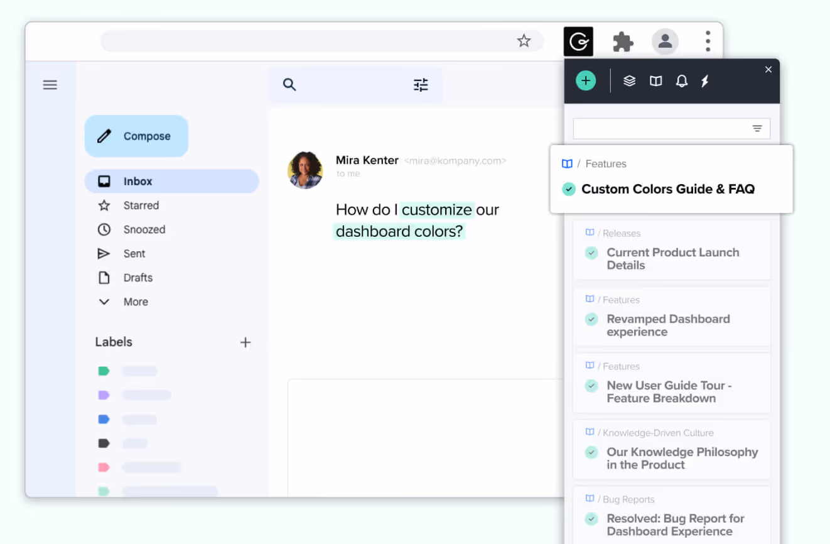Open Gmail search filter options icon

(421, 84)
